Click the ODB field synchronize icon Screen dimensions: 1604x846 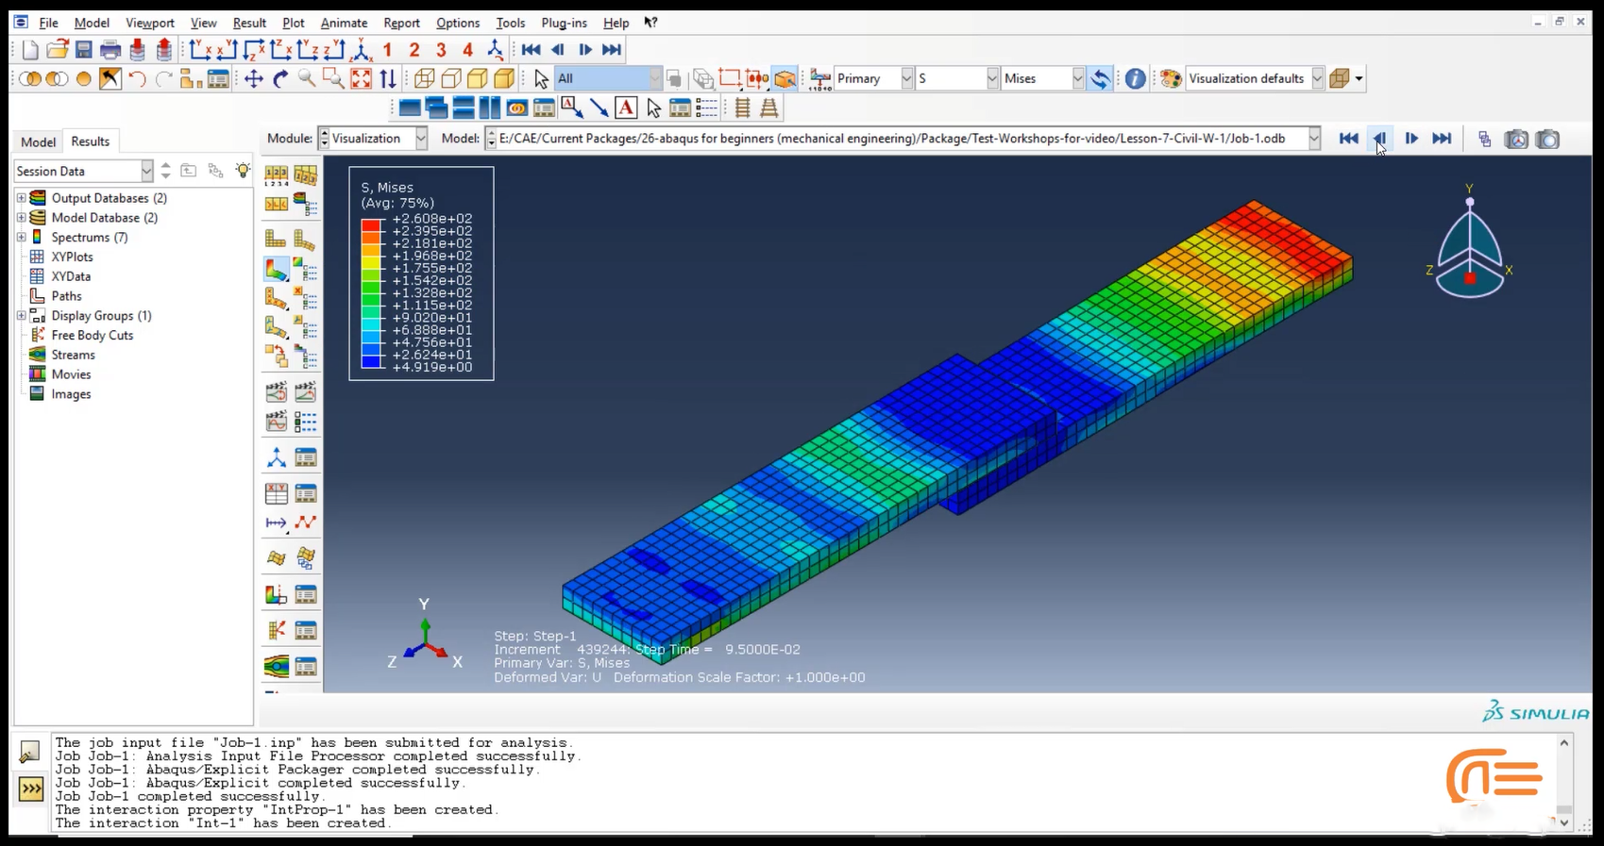click(x=1101, y=79)
